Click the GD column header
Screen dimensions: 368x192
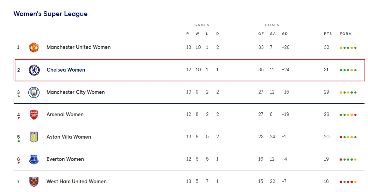click(x=285, y=34)
